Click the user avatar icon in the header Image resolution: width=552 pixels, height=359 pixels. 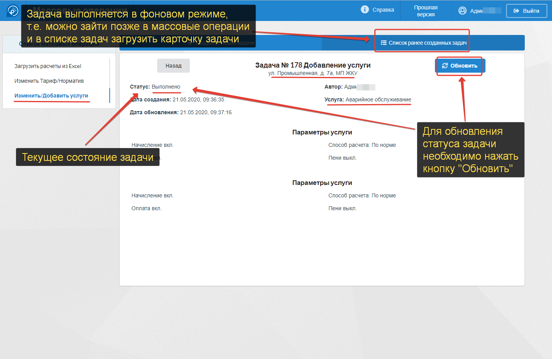pos(462,11)
